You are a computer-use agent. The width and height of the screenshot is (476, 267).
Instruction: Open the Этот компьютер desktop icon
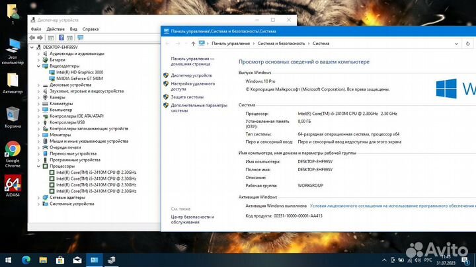tap(13, 52)
